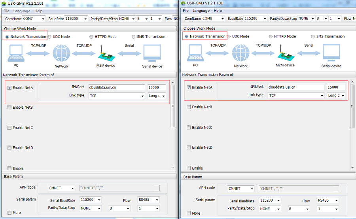The image size is (356, 219).
Task: Uncheck Enable NetA in left window
Action: [x=9, y=88]
